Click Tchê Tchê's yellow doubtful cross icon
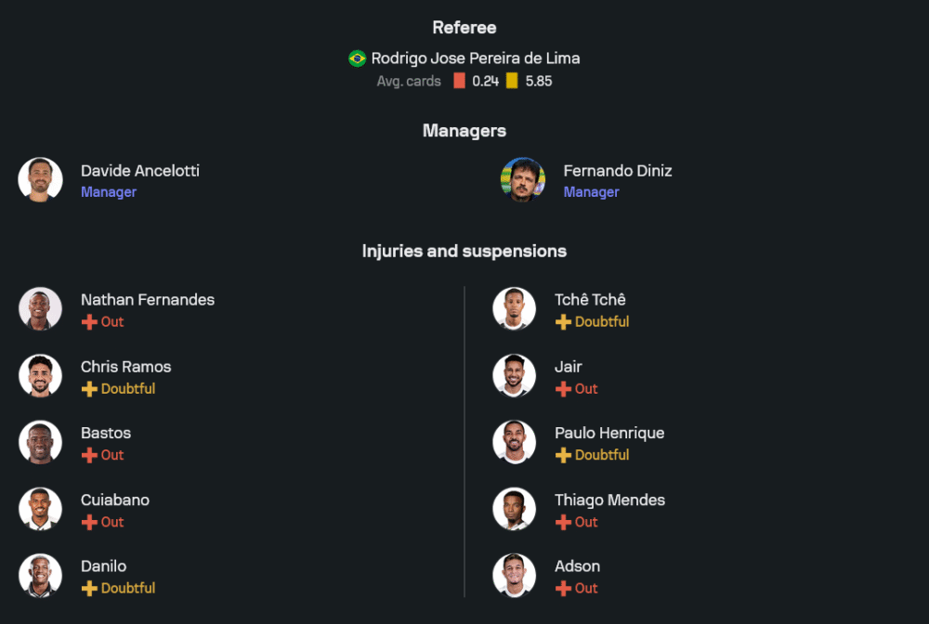Image resolution: width=929 pixels, height=624 pixels. click(563, 322)
